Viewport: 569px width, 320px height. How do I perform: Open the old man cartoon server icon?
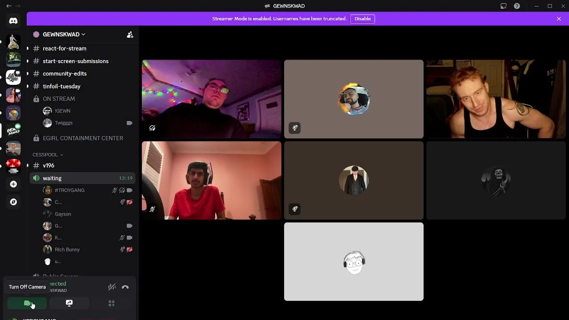(x=13, y=148)
